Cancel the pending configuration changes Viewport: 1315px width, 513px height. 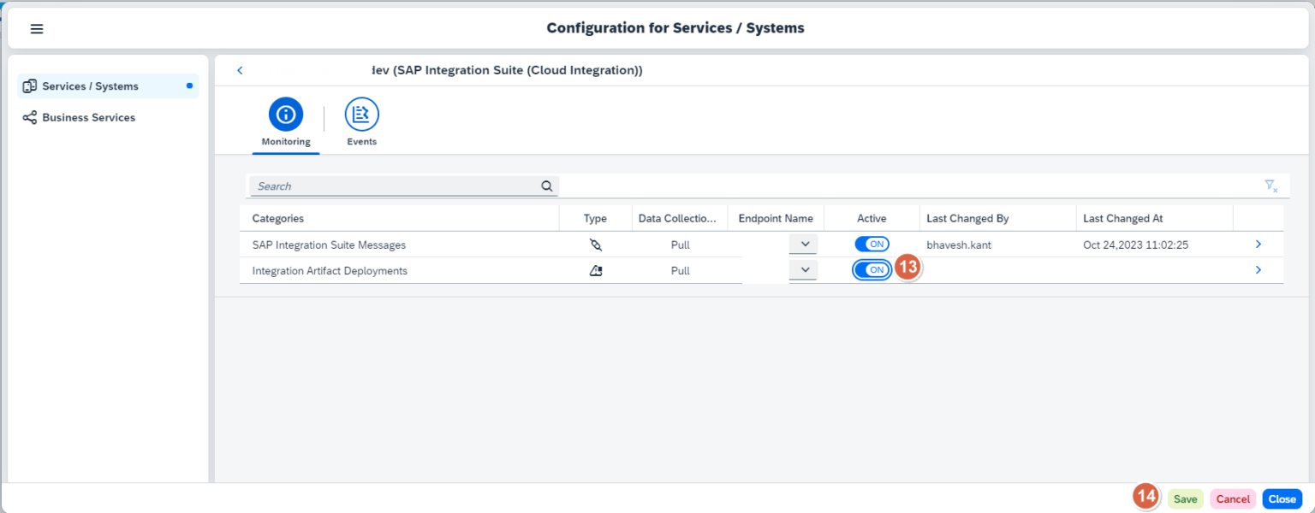coord(1233,498)
